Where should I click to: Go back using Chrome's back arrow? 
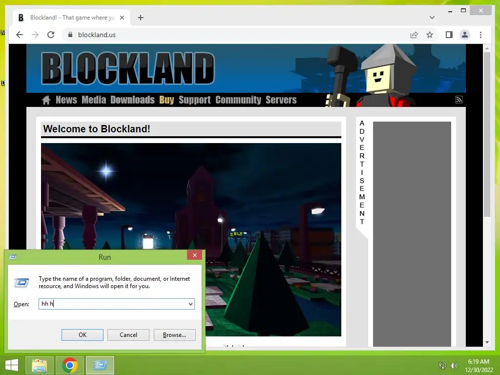click(20, 35)
